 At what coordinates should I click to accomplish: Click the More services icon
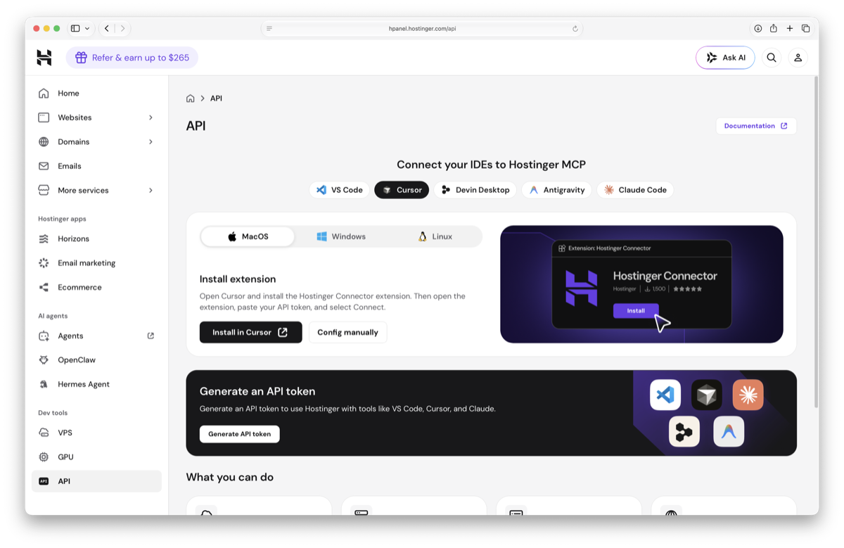pyautogui.click(x=44, y=190)
